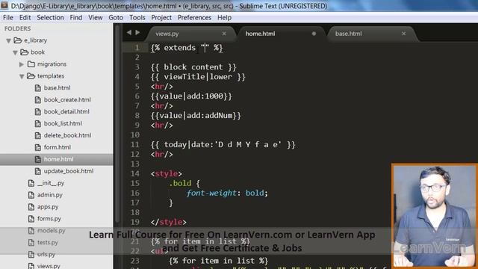This screenshot has width=478, height=269.
Task: Click the form.html file icon
Action: (38, 148)
